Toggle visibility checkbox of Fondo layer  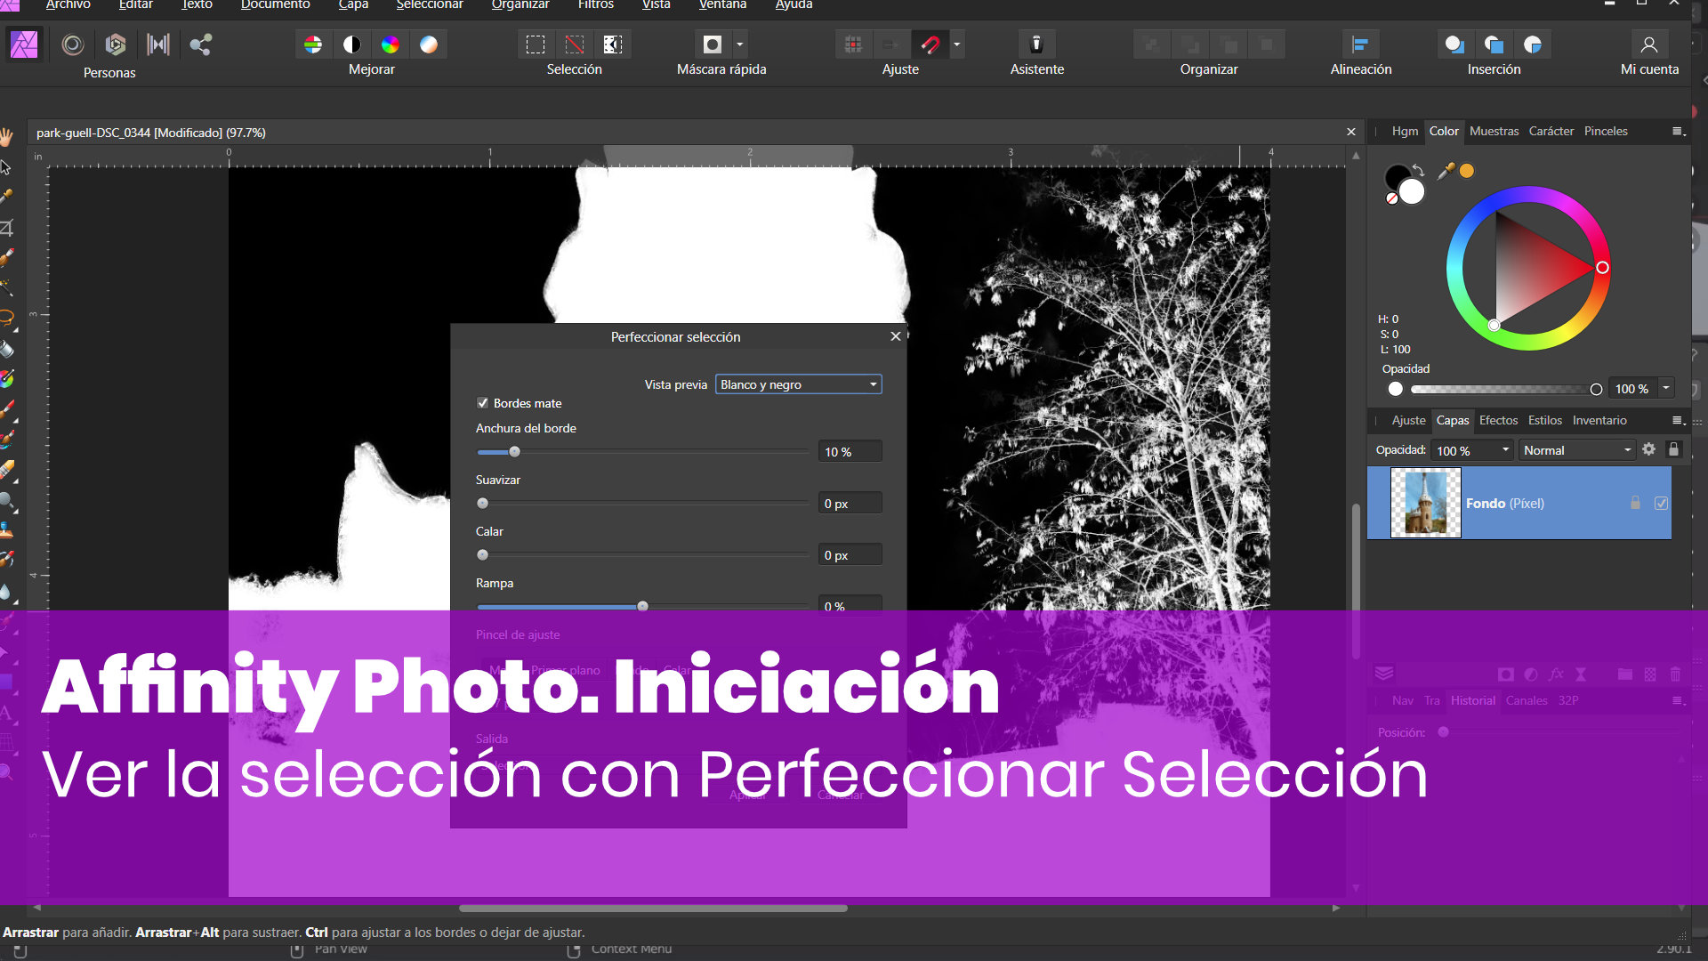coord(1661,504)
